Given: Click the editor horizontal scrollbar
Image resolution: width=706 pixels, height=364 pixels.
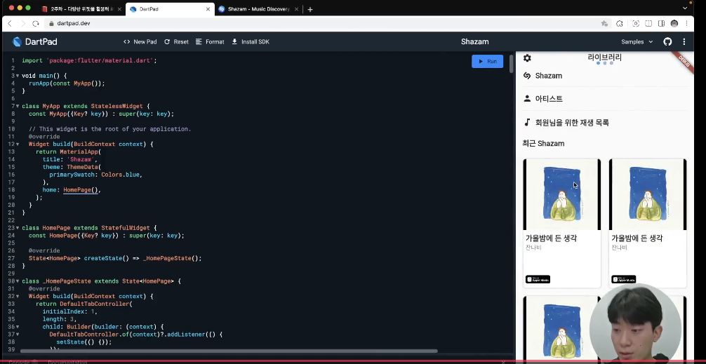Looking at the screenshot, I should (x=229, y=351).
